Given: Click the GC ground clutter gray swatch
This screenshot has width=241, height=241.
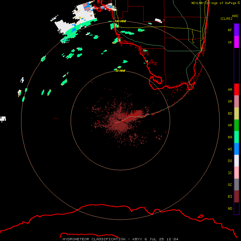Looking at the screenshot, I should click(x=236, y=184).
